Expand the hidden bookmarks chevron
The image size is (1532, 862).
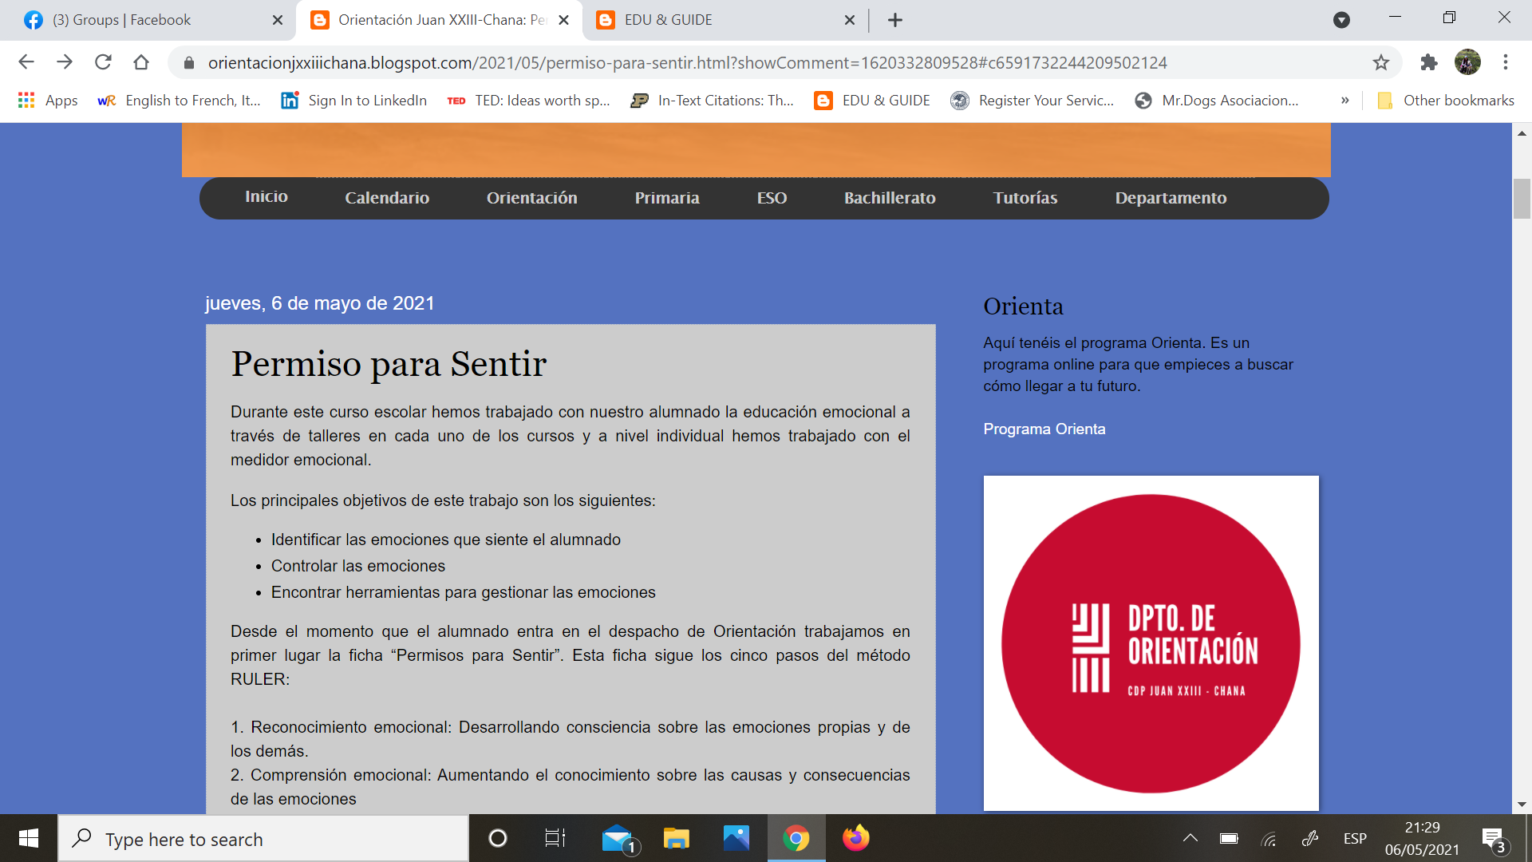(x=1344, y=101)
